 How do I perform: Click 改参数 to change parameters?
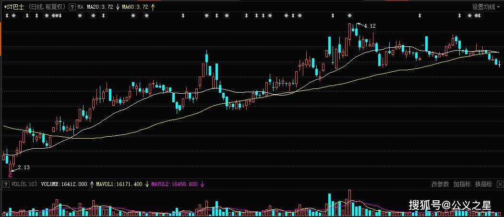440,184
